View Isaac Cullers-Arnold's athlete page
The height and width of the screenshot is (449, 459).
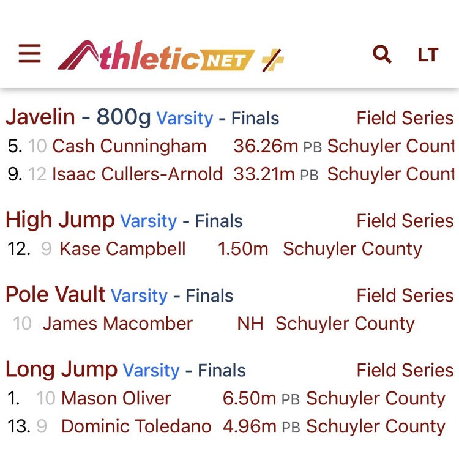137,174
